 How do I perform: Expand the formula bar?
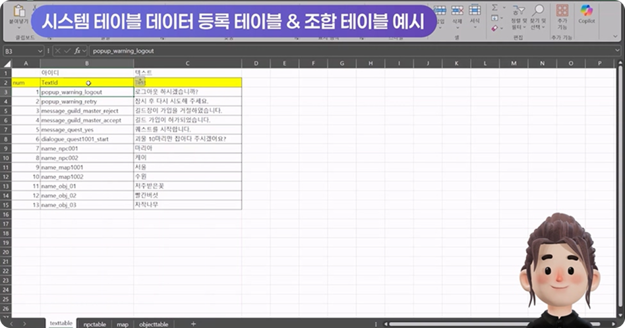click(616, 51)
